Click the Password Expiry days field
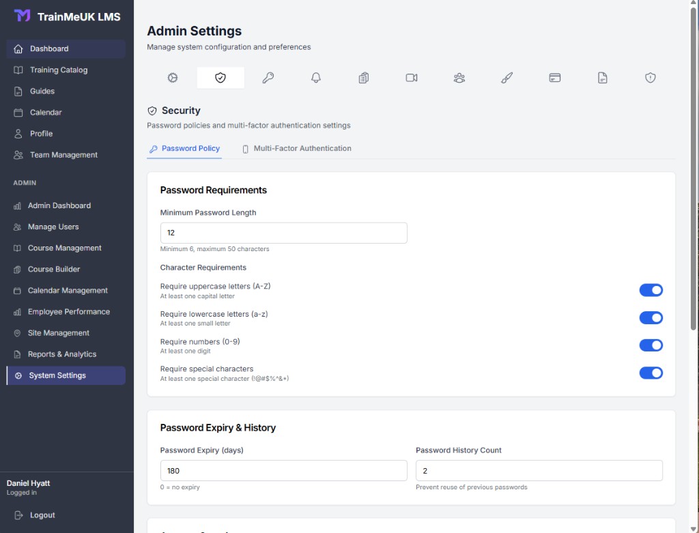Viewport: 699px width, 533px height. tap(283, 471)
